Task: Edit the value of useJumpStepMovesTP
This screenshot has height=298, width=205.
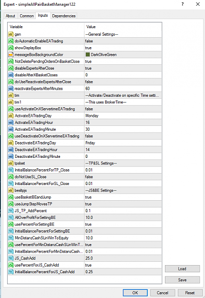Action: coord(123,204)
